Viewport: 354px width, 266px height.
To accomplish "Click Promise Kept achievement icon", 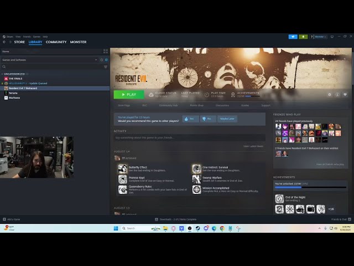I will [x=123, y=179].
